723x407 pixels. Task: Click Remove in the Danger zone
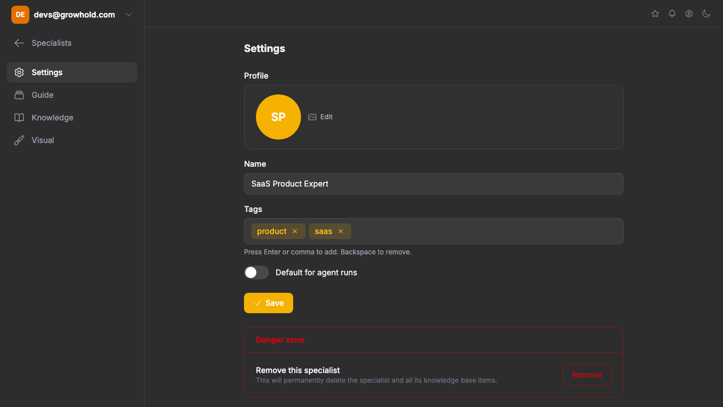tap(587, 375)
